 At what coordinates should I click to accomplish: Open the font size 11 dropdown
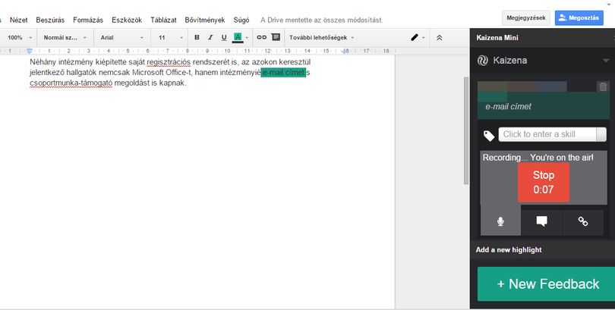(171, 38)
